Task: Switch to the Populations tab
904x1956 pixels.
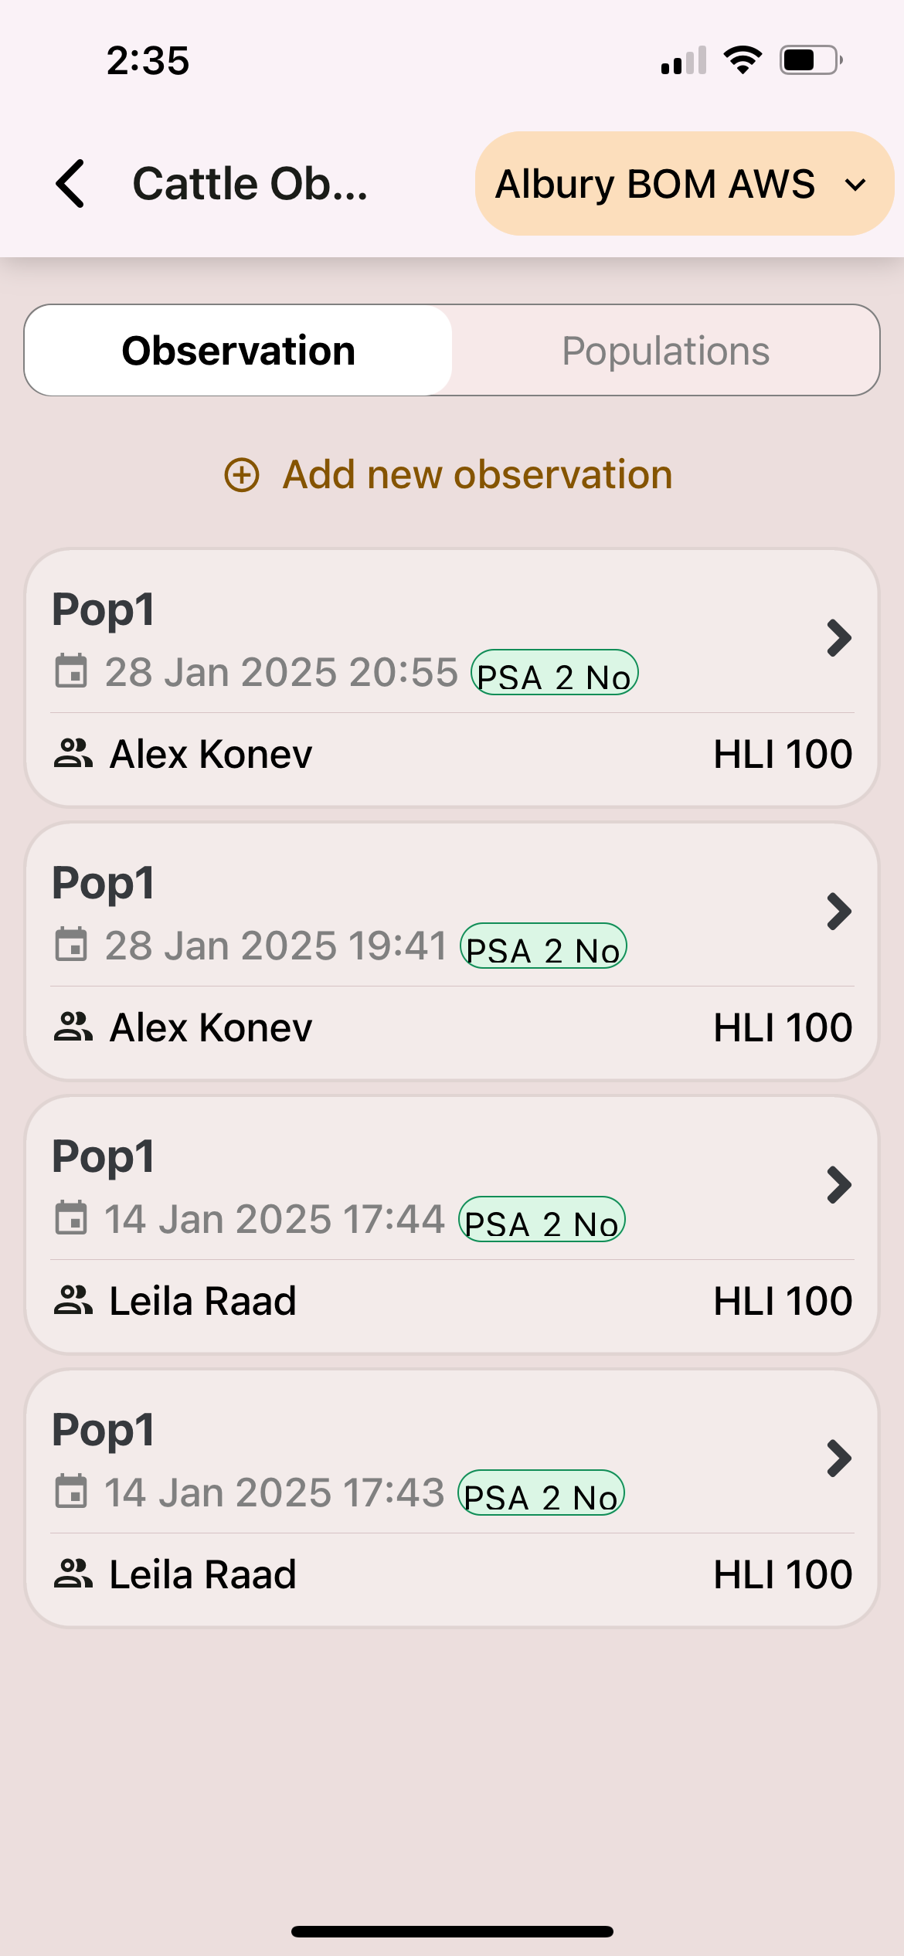Action: click(665, 351)
